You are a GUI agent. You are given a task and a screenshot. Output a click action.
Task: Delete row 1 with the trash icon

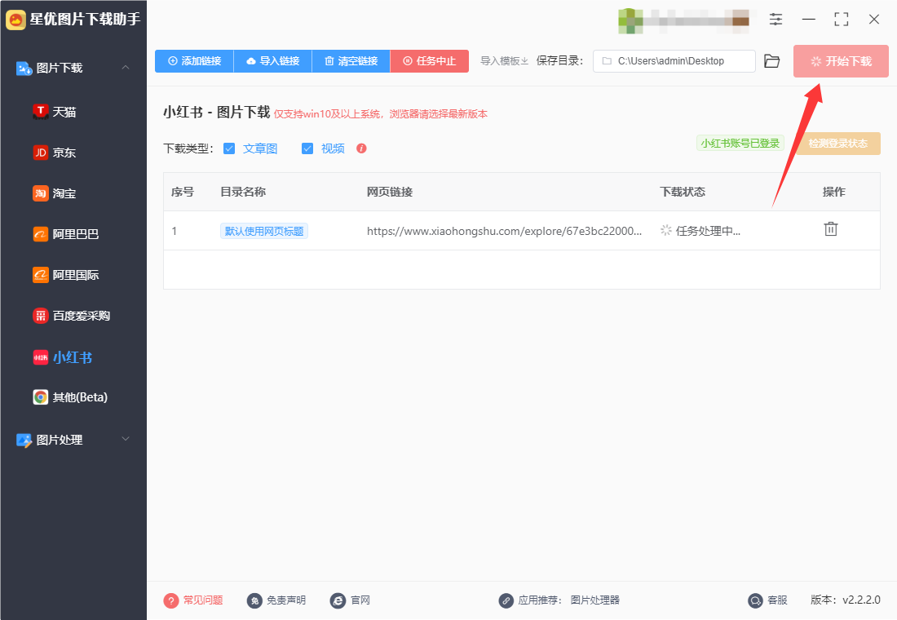click(x=831, y=229)
